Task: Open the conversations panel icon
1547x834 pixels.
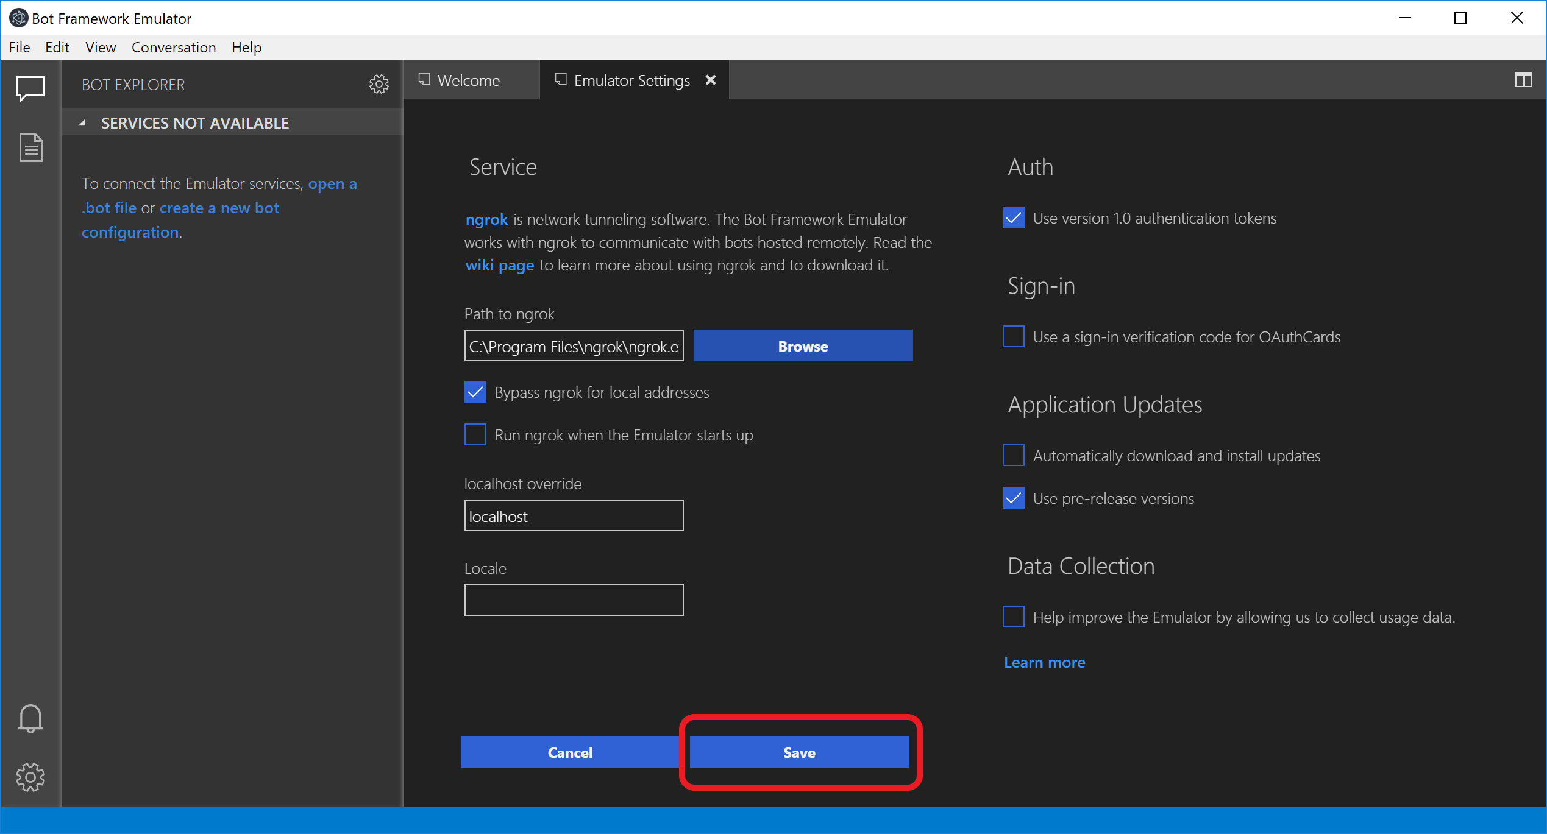Action: click(30, 89)
